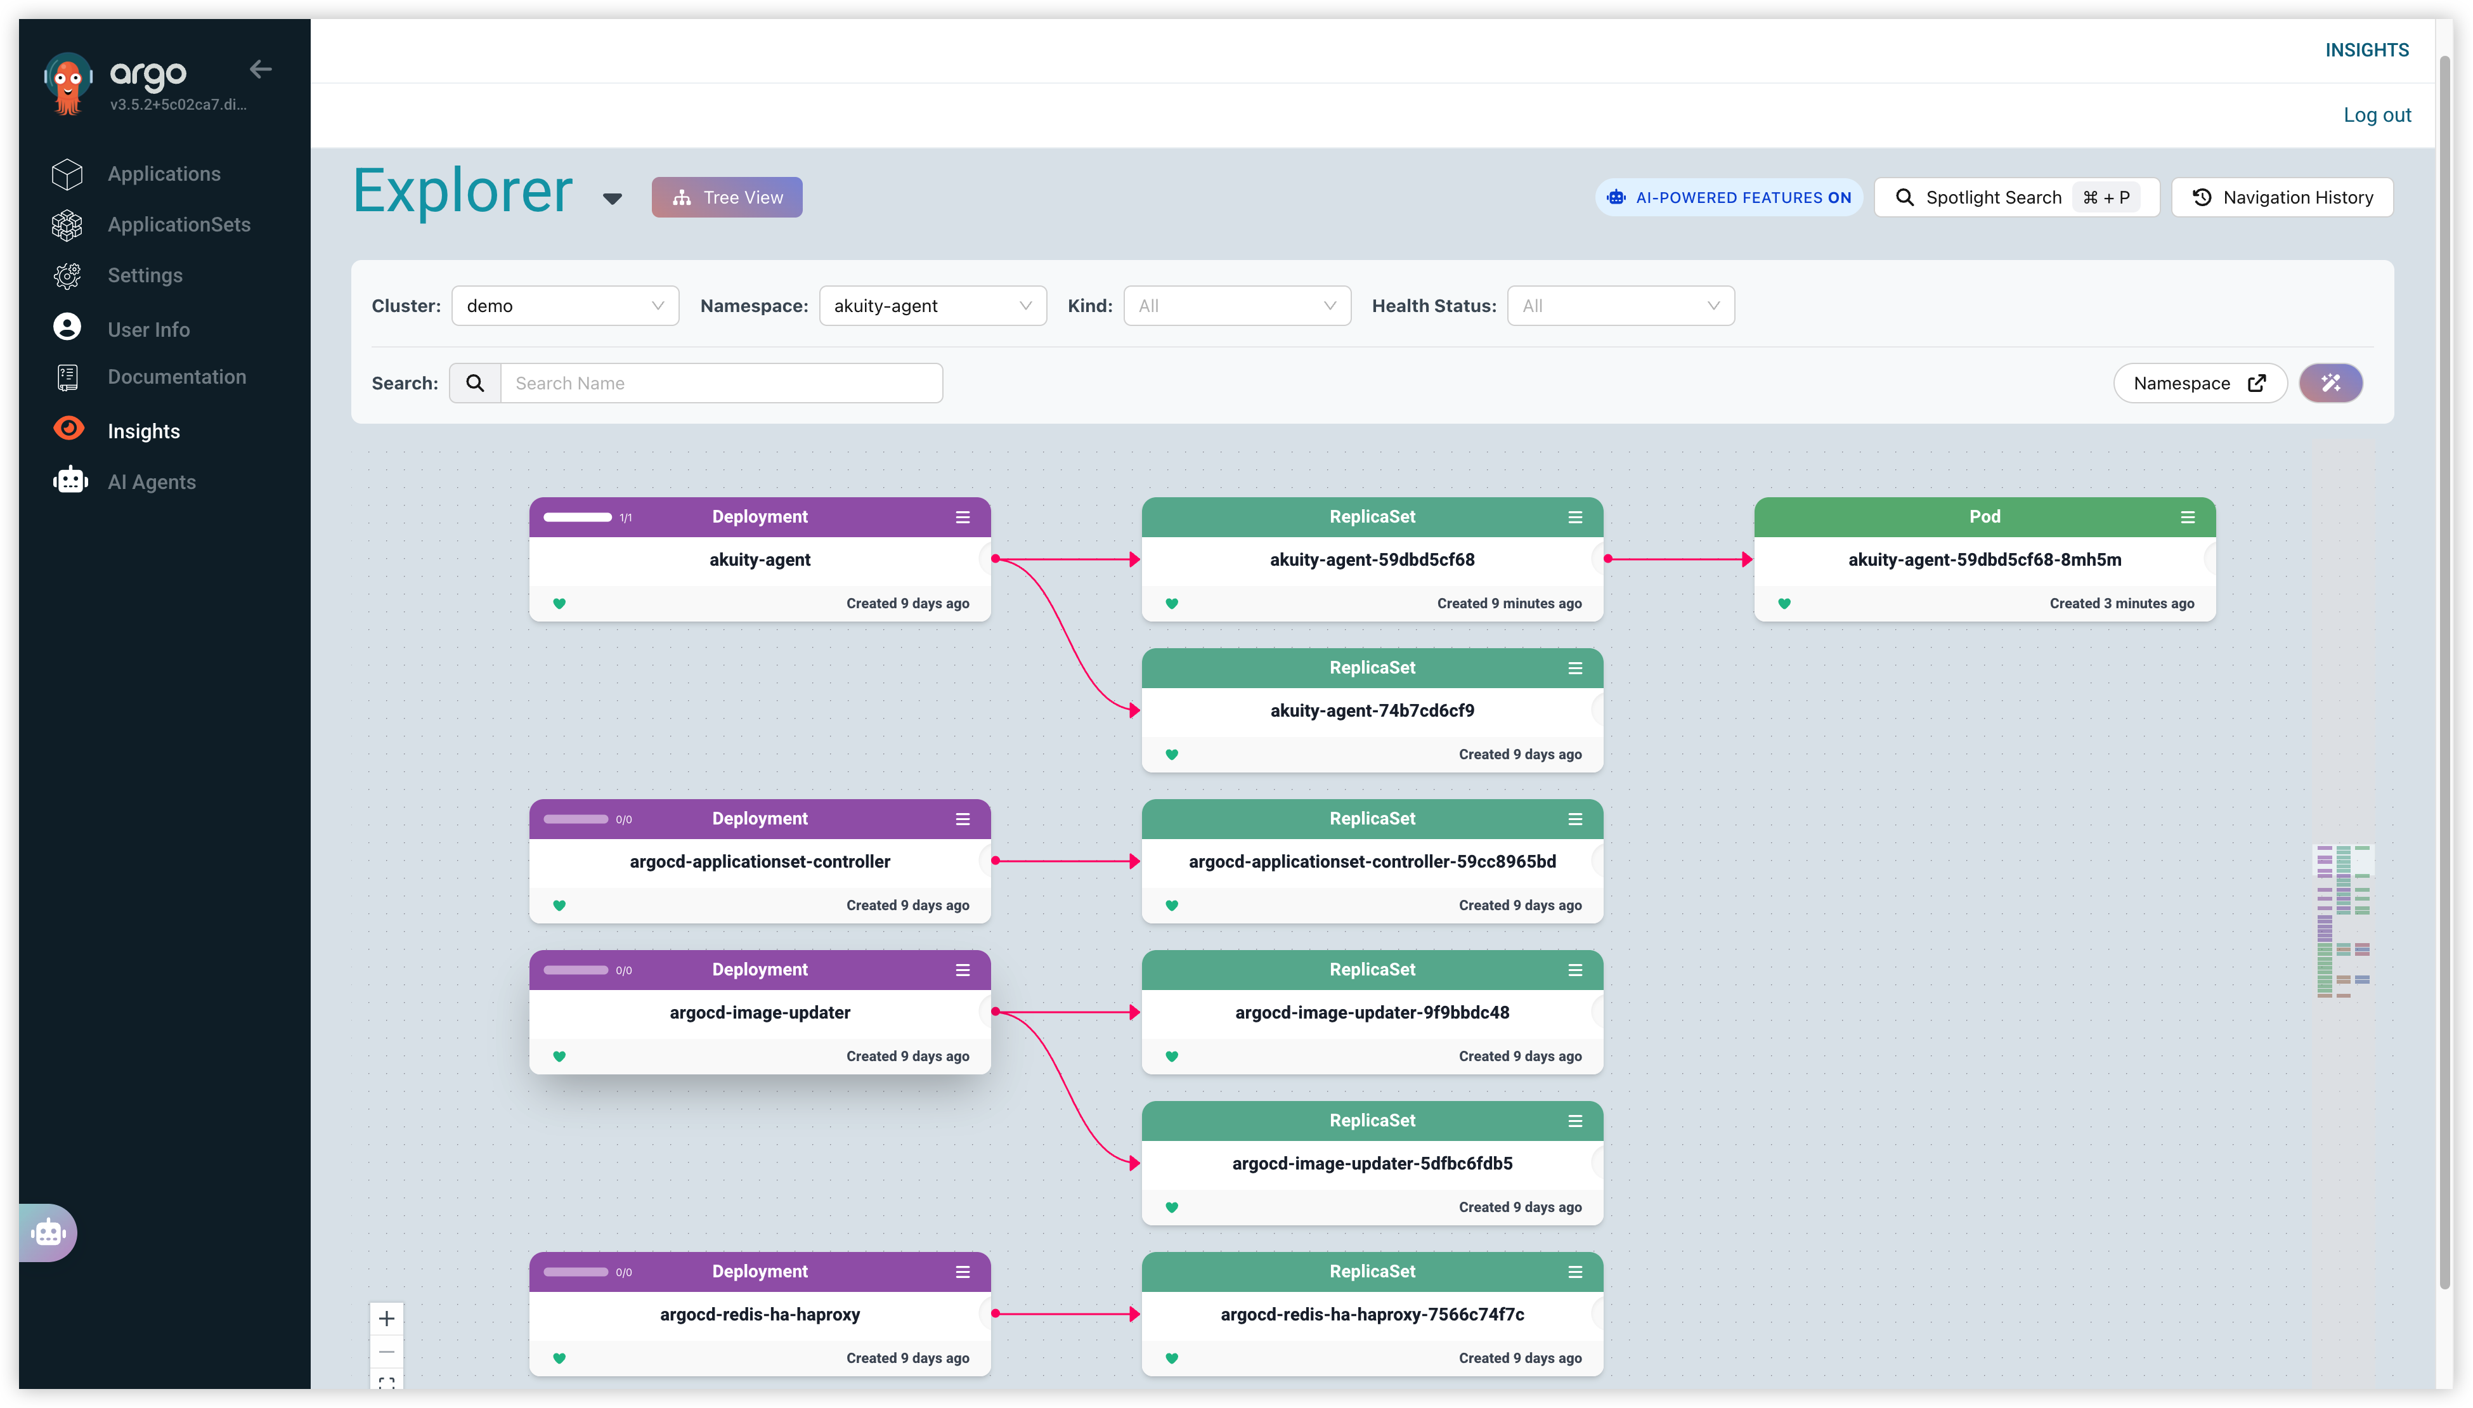2473x1408 pixels.
Task: Select the akuity-agent deployment name
Action: tap(760, 560)
